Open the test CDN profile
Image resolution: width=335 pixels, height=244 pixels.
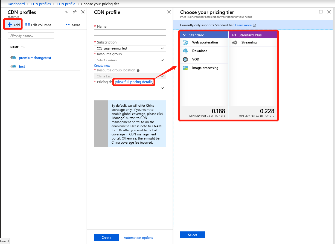coord(22,66)
